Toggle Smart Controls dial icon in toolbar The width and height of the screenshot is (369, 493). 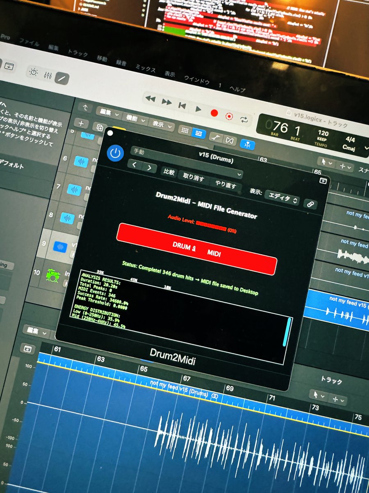click(33, 72)
